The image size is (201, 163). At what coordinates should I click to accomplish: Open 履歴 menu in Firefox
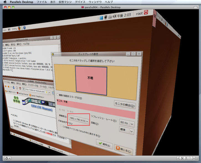[24, 84]
